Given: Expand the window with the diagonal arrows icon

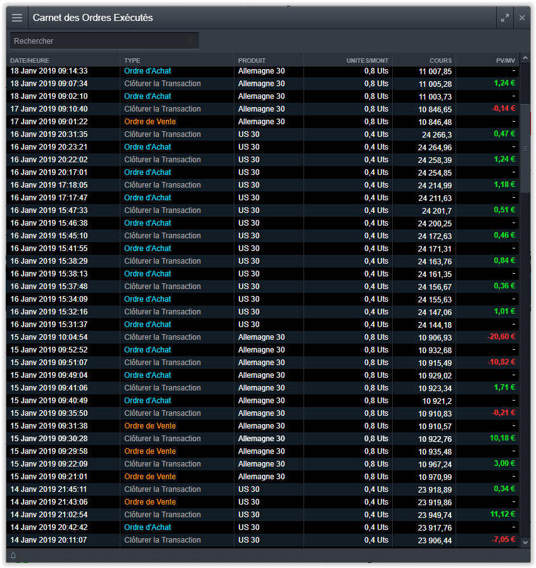Looking at the screenshot, I should tap(505, 18).
